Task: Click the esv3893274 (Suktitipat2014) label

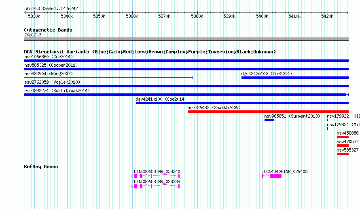Action: [57, 91]
